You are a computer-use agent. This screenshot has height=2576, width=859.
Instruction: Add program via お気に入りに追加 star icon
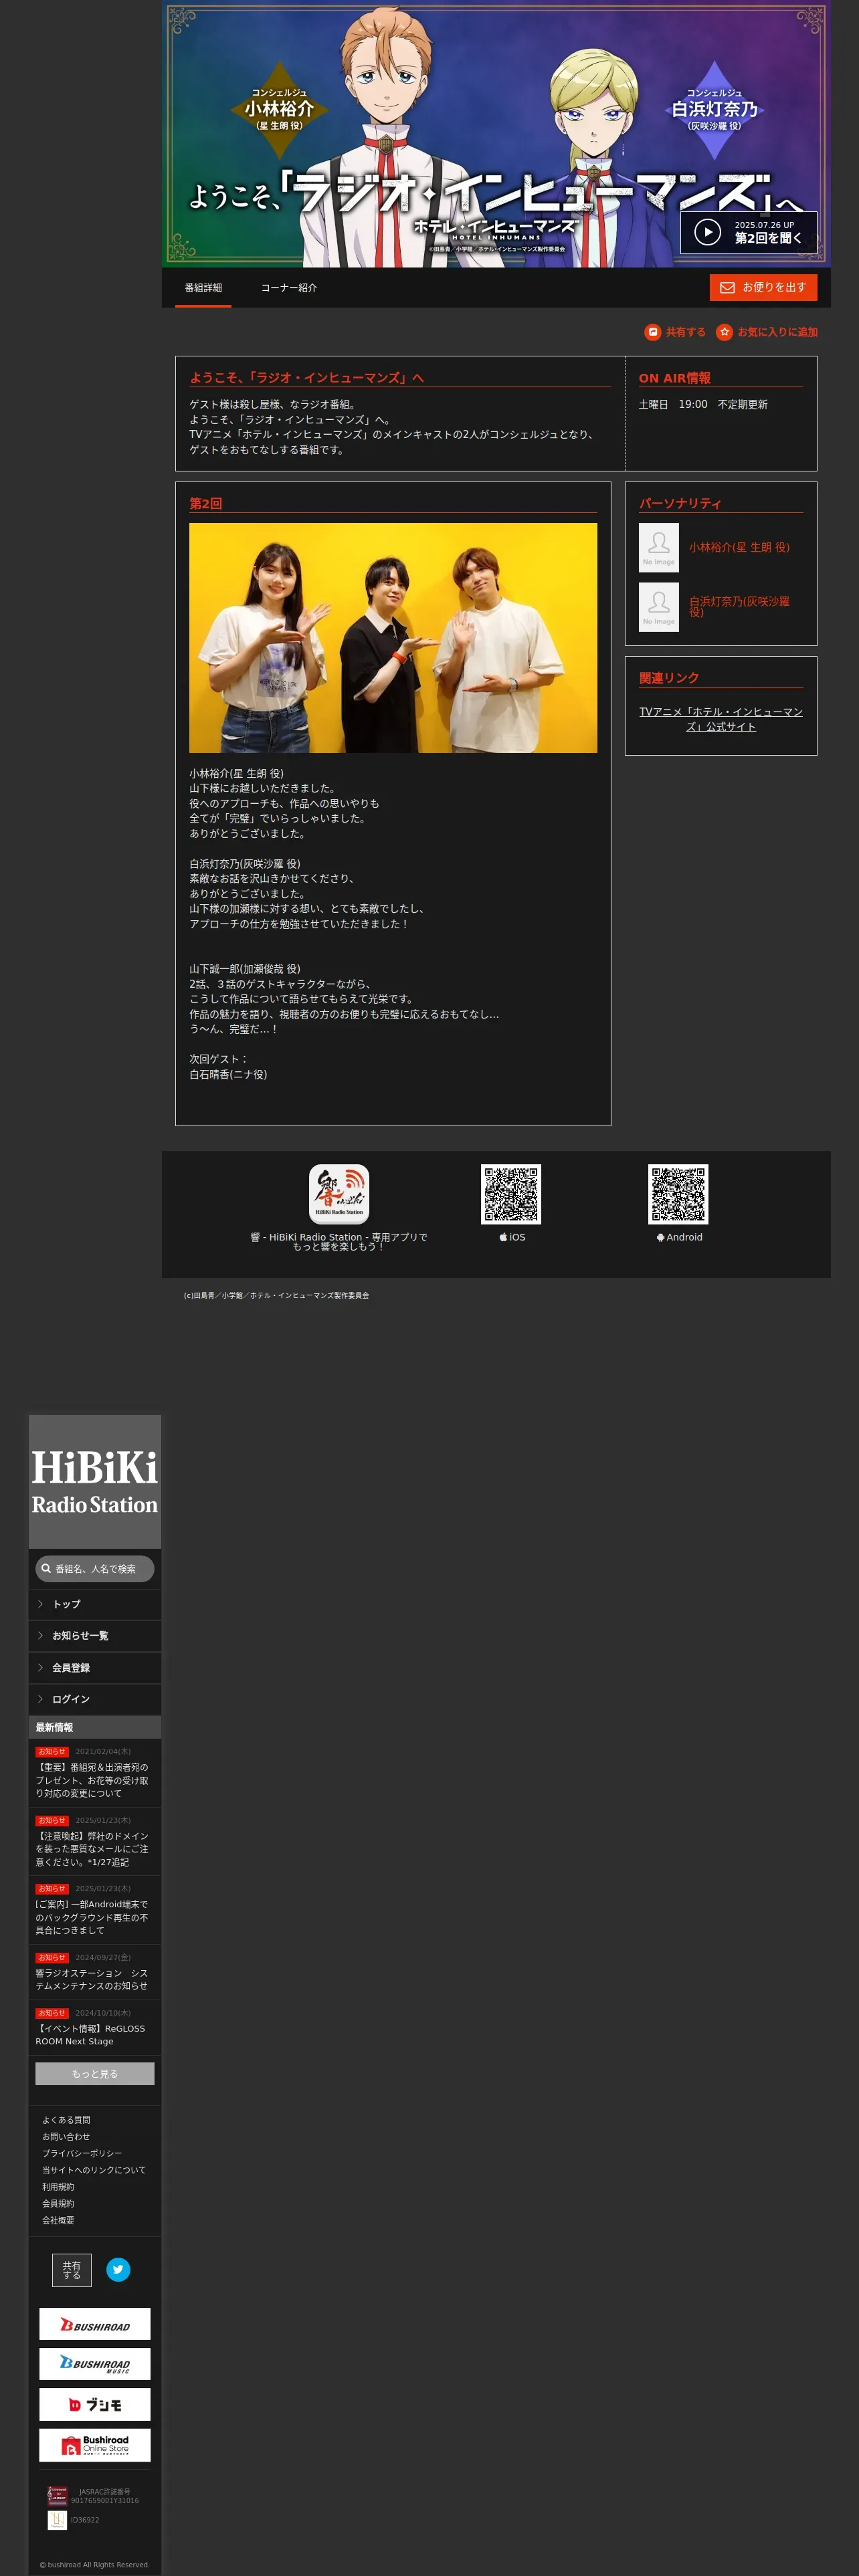click(767, 332)
